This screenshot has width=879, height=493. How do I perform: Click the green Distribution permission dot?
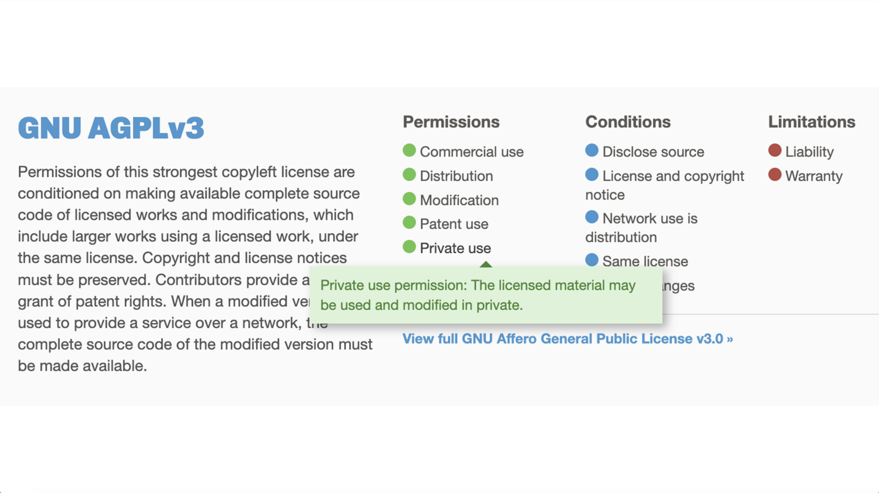coord(409,174)
